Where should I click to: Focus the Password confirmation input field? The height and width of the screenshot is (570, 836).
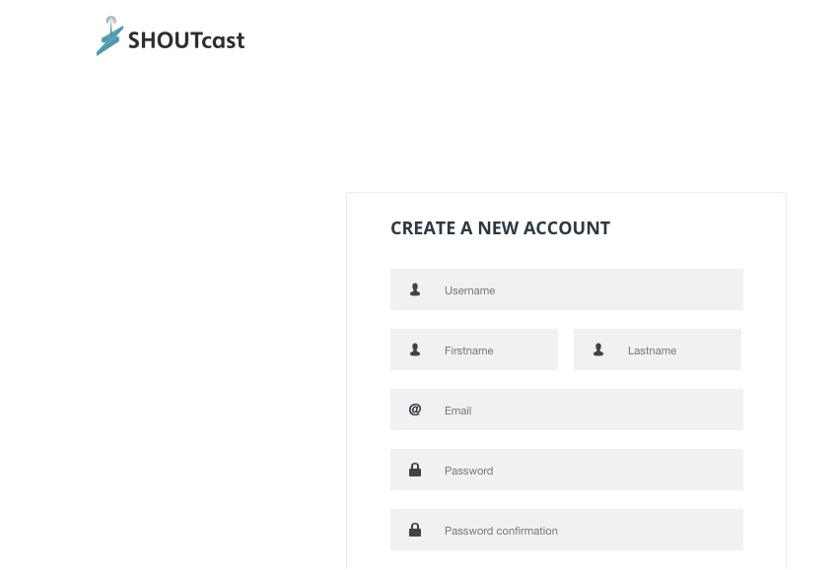[x=566, y=530]
